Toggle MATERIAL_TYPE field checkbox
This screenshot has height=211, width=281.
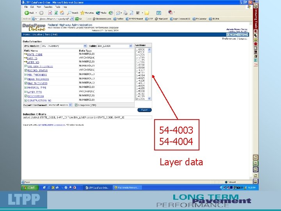tap(26, 88)
